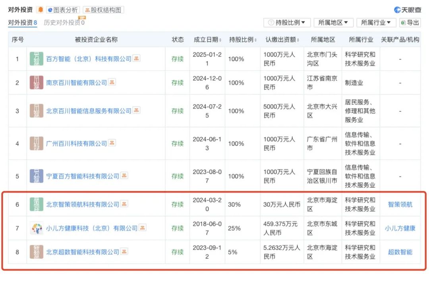The width and height of the screenshot is (429, 308).
Task: Open equity structure icon beside 广州百川科技有限公司
Action: [112, 143]
